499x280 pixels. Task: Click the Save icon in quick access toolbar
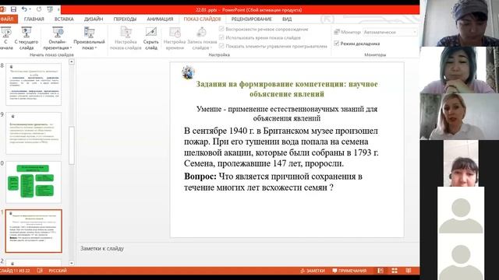click(13, 9)
